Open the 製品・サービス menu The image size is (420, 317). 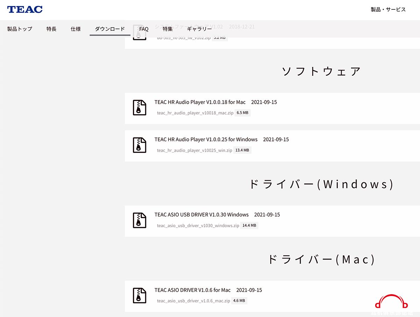[388, 9]
